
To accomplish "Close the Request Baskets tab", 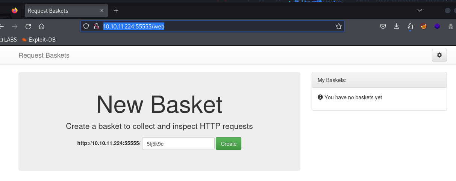I will point(102,10).
